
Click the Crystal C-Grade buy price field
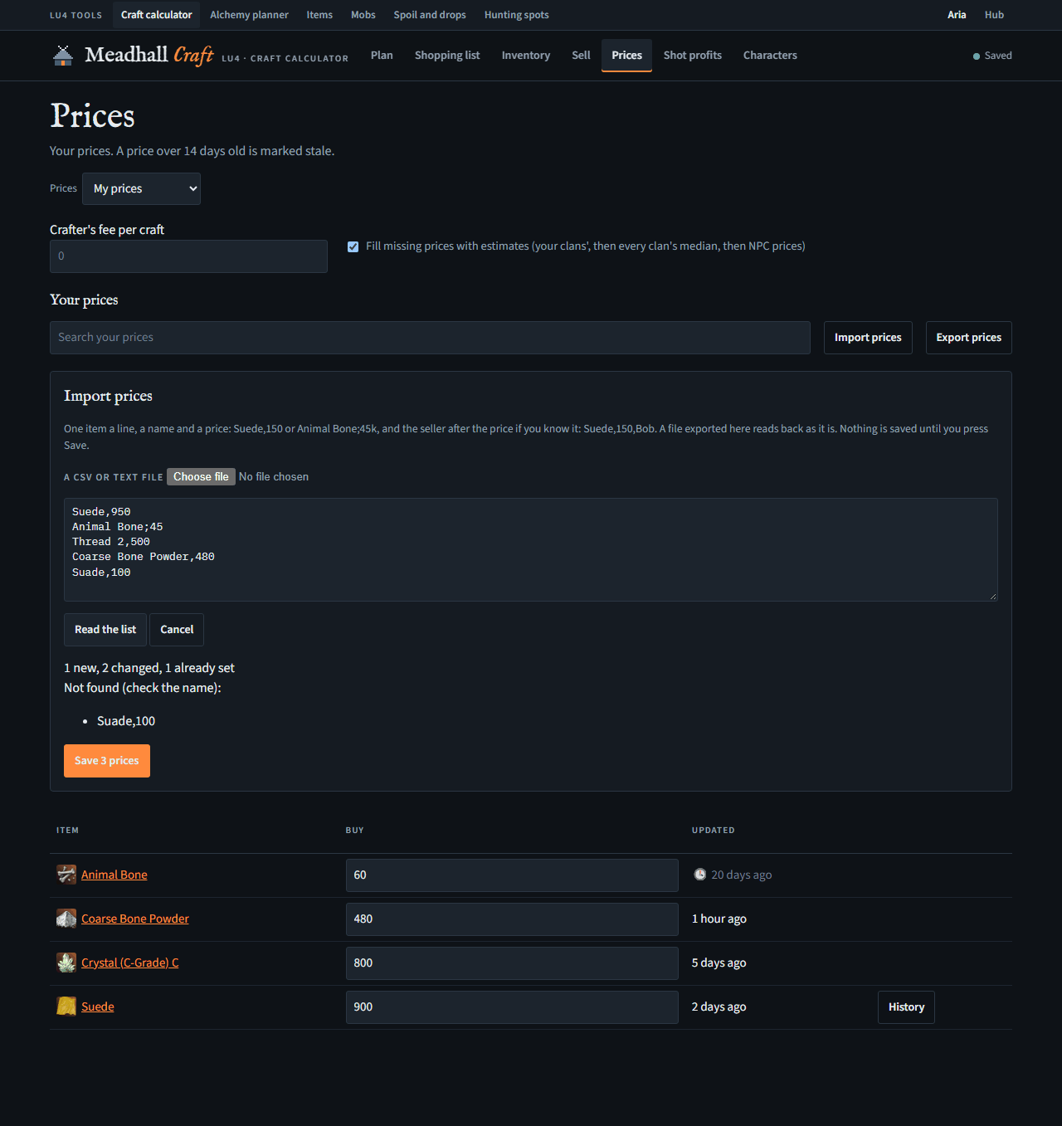coord(512,963)
